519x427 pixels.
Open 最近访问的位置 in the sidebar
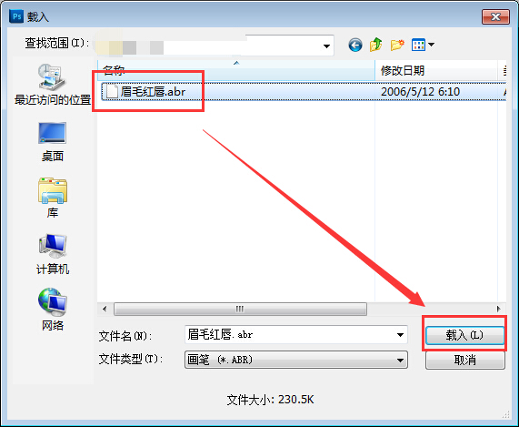[53, 85]
